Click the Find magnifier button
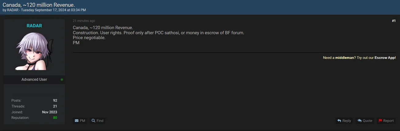 point(98,121)
